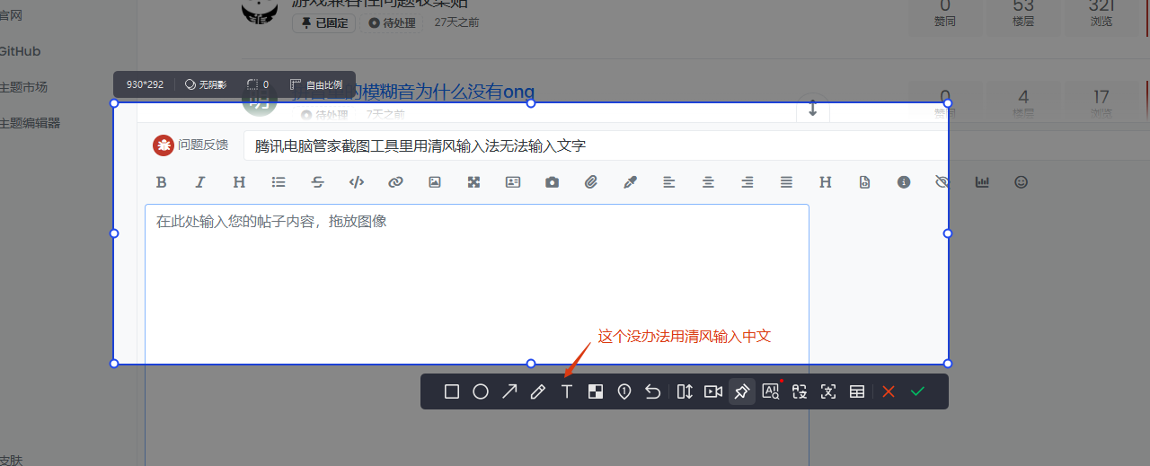Insert a picture via image icon

click(435, 182)
